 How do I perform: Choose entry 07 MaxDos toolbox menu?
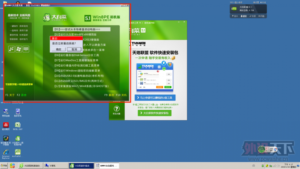click(76, 60)
